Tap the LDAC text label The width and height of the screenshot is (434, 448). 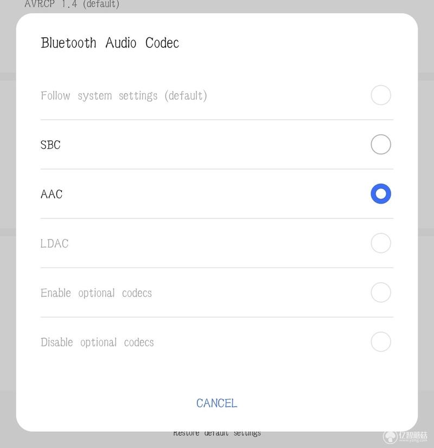pos(54,244)
